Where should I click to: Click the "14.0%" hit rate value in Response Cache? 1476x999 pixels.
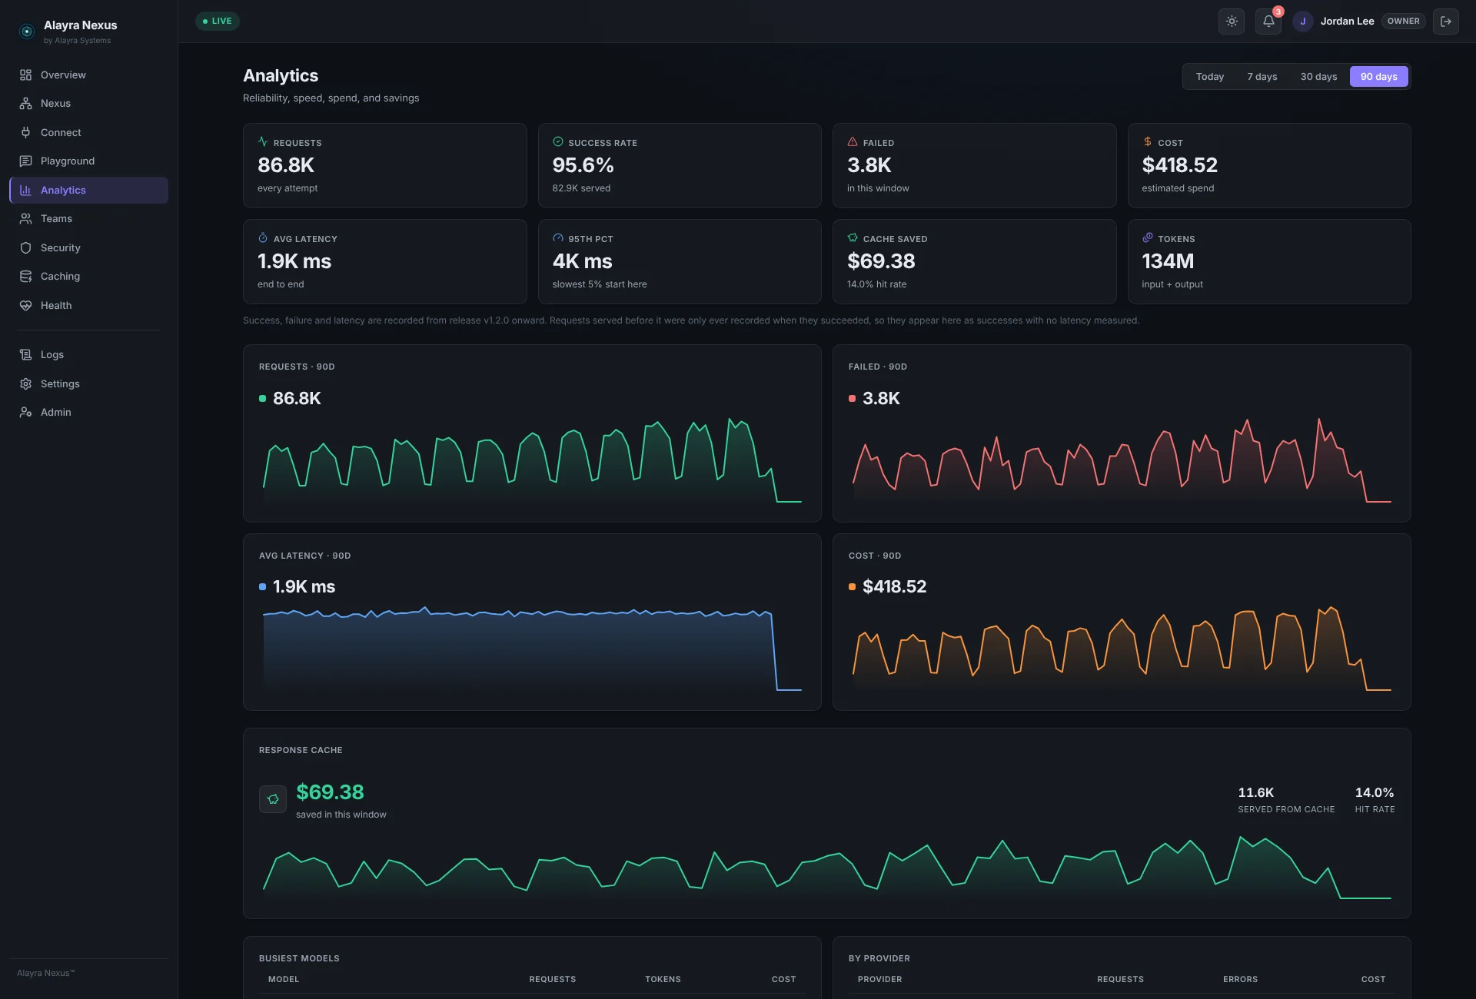(1375, 792)
